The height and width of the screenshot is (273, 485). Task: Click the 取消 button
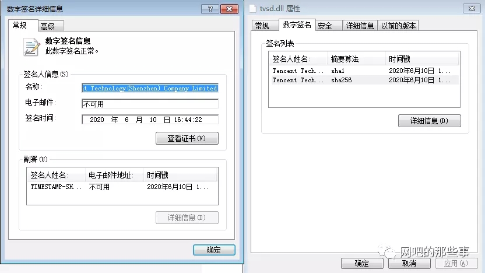point(409,264)
